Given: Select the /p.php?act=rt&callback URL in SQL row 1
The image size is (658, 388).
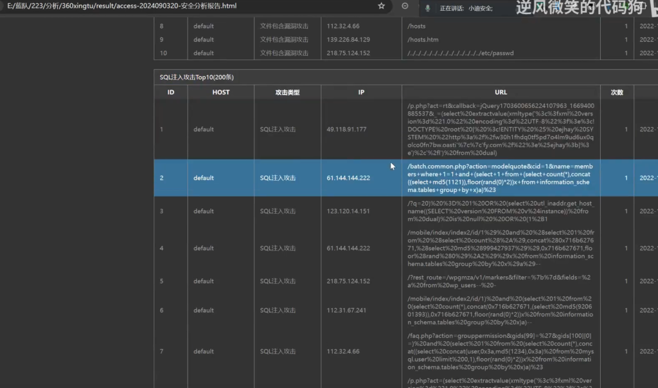Looking at the screenshot, I should (501, 129).
